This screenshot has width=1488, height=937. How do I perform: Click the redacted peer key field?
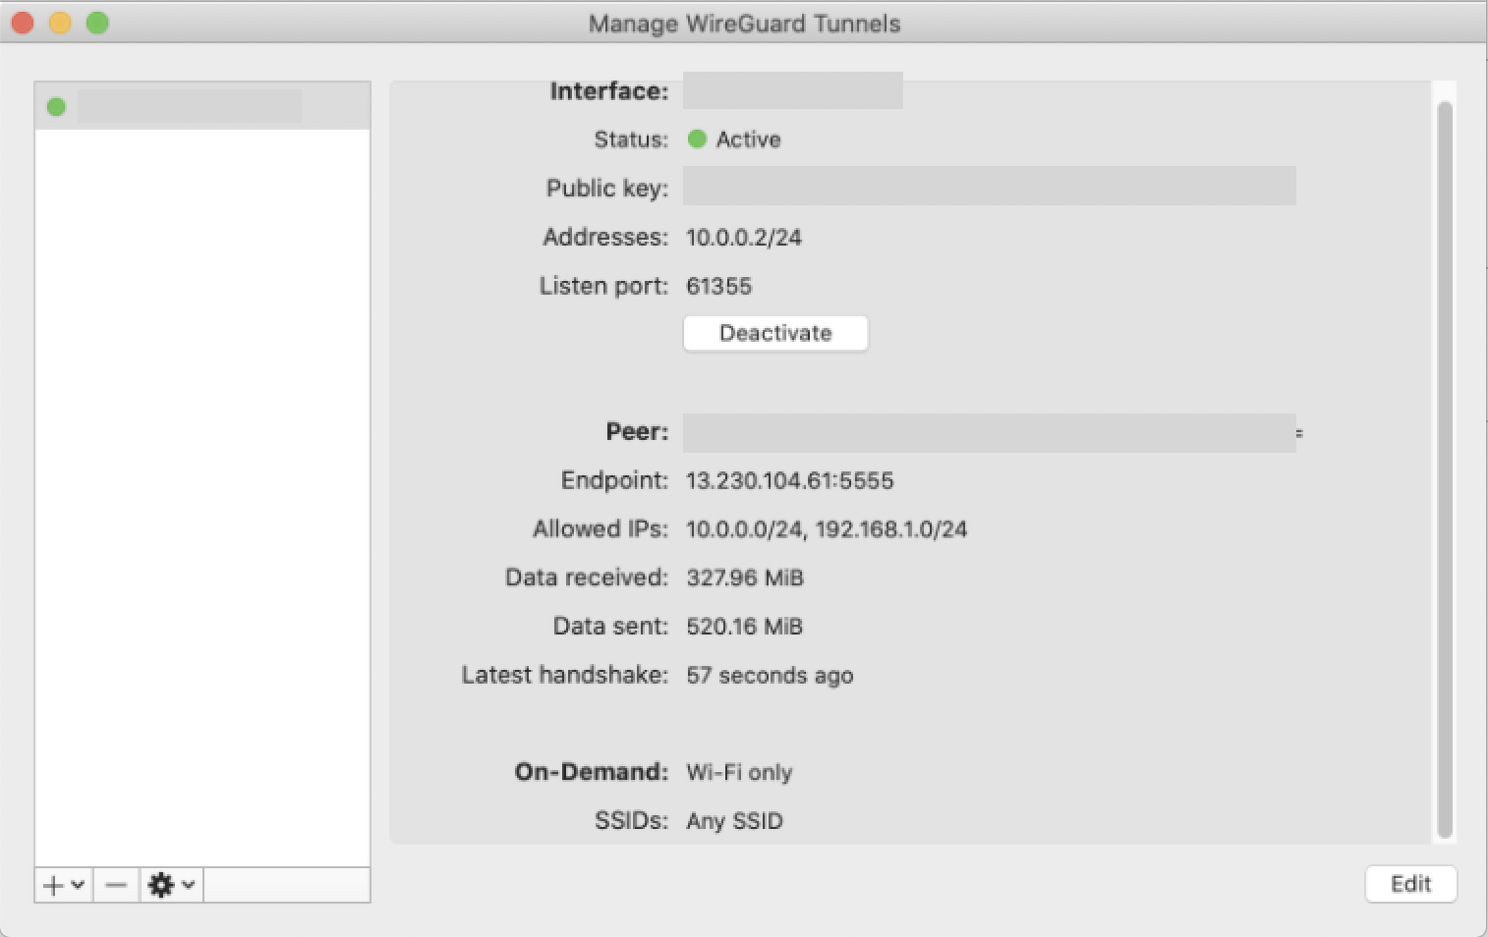coord(990,433)
